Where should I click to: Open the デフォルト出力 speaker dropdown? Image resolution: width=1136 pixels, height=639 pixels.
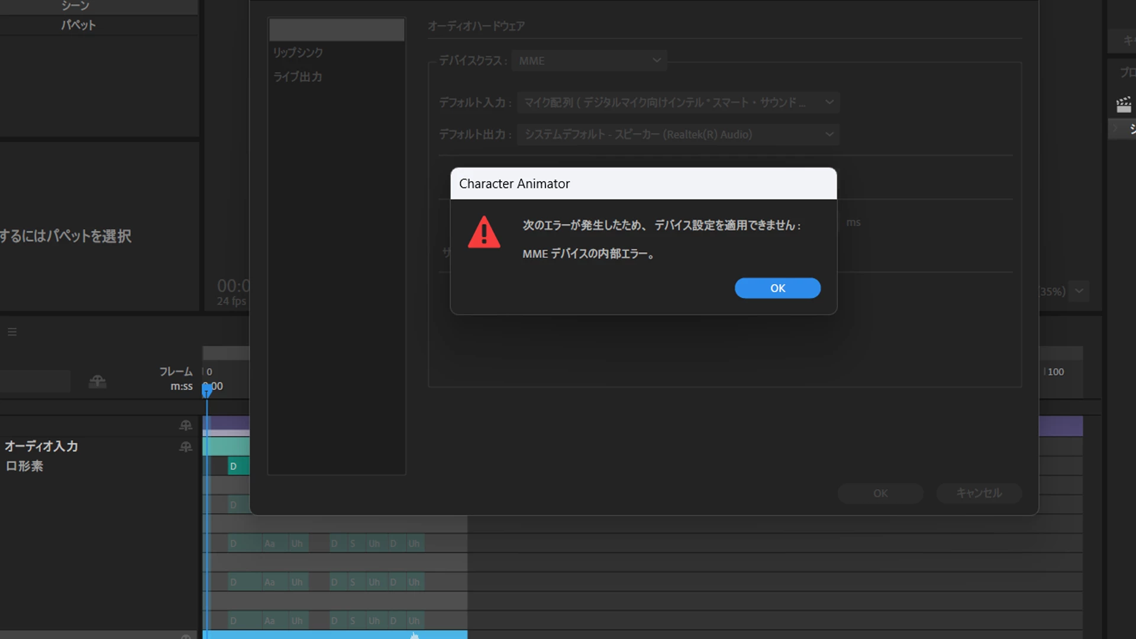[x=678, y=134]
